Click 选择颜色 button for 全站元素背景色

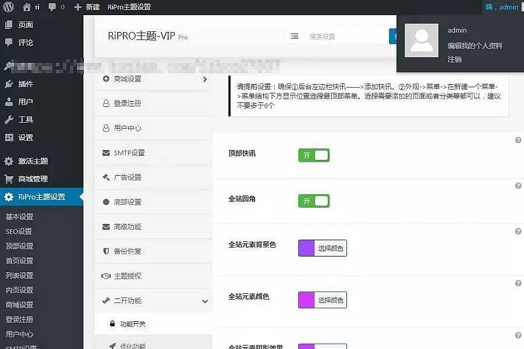(331, 248)
